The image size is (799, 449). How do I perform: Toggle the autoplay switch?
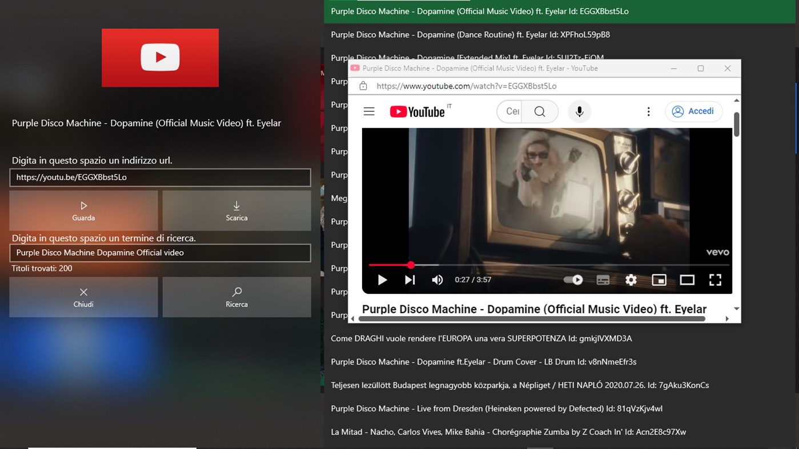573,280
